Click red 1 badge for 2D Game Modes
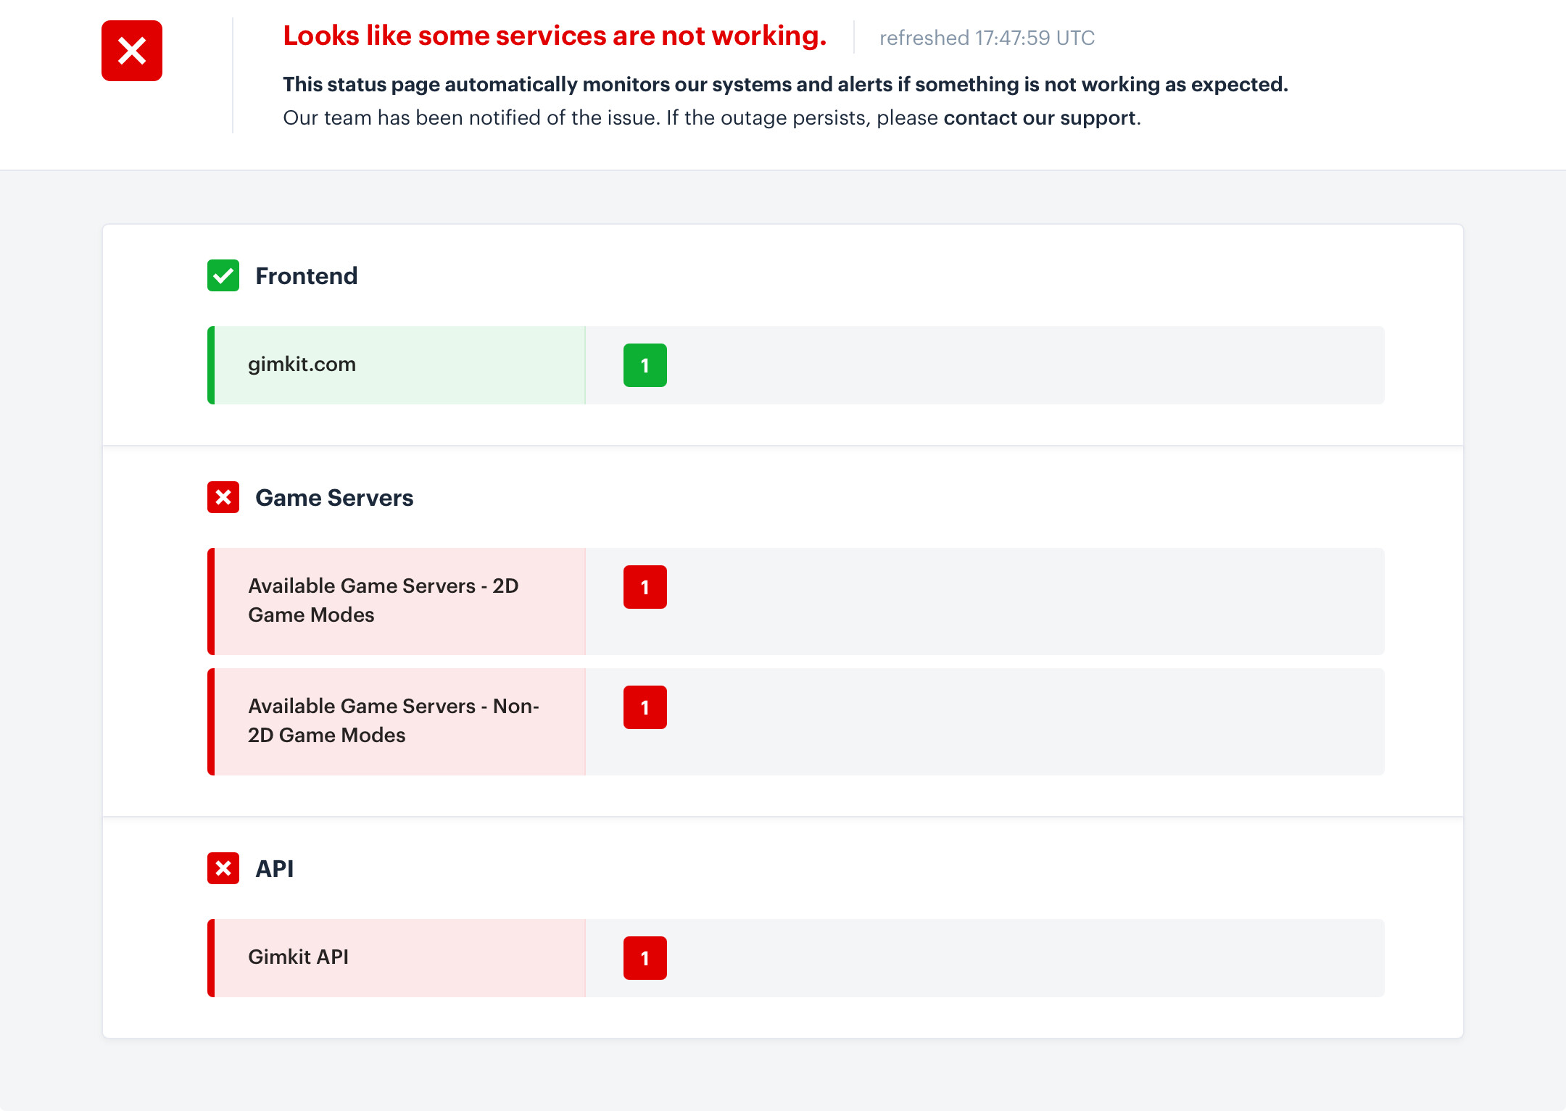The image size is (1566, 1111). coord(645,587)
